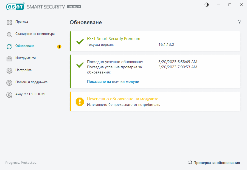The image size is (247, 170).
Task: Click the help question mark icon near Обновяване heading
Action: pos(239,22)
